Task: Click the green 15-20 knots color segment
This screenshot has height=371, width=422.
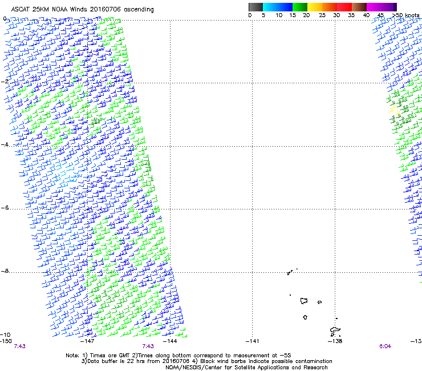Action: click(x=300, y=7)
